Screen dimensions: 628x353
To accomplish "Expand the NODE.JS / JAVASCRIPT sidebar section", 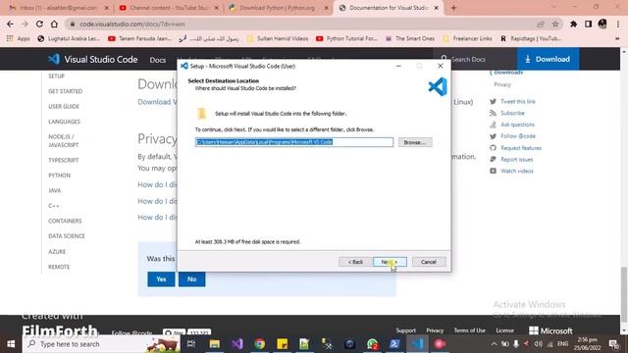I will click(63, 141).
